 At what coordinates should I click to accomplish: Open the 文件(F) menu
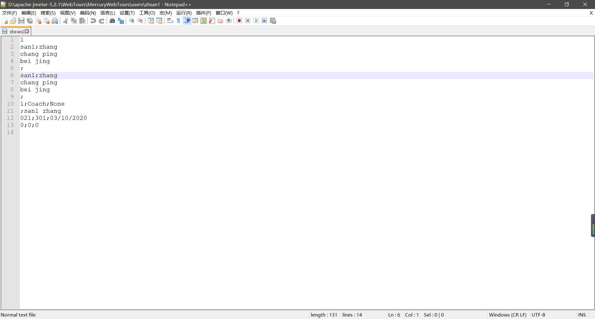point(10,13)
